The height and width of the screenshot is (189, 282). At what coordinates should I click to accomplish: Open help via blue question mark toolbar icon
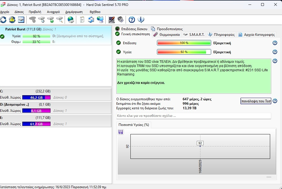[x=132, y=19]
